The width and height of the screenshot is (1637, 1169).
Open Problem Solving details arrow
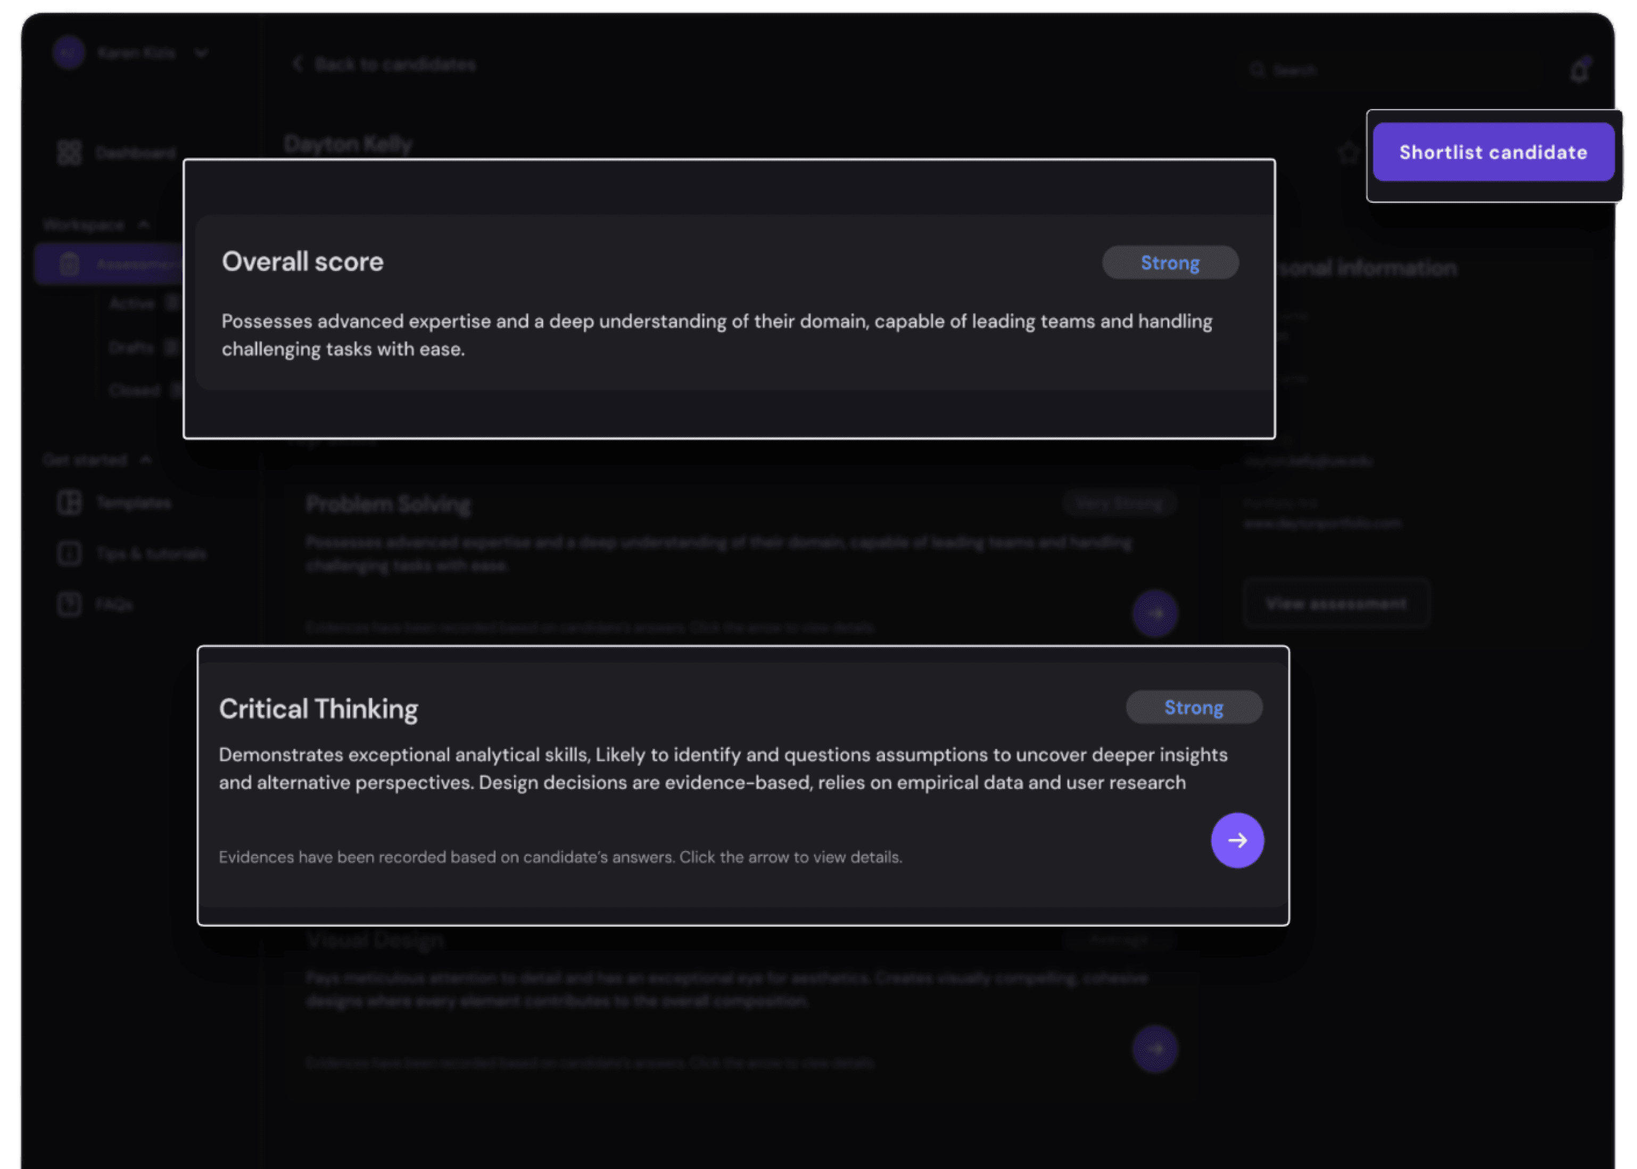(1155, 613)
